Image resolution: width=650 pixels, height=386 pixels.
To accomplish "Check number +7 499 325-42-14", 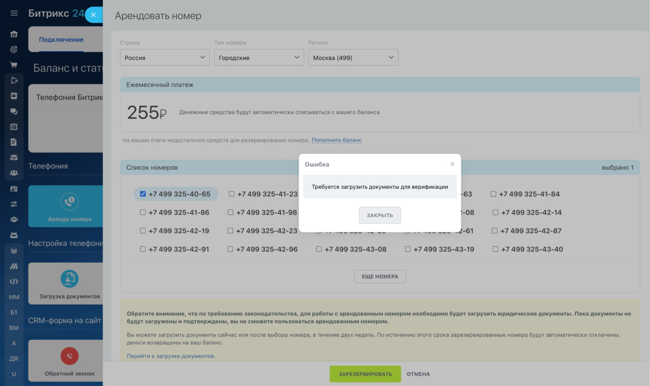I will pyautogui.click(x=496, y=212).
